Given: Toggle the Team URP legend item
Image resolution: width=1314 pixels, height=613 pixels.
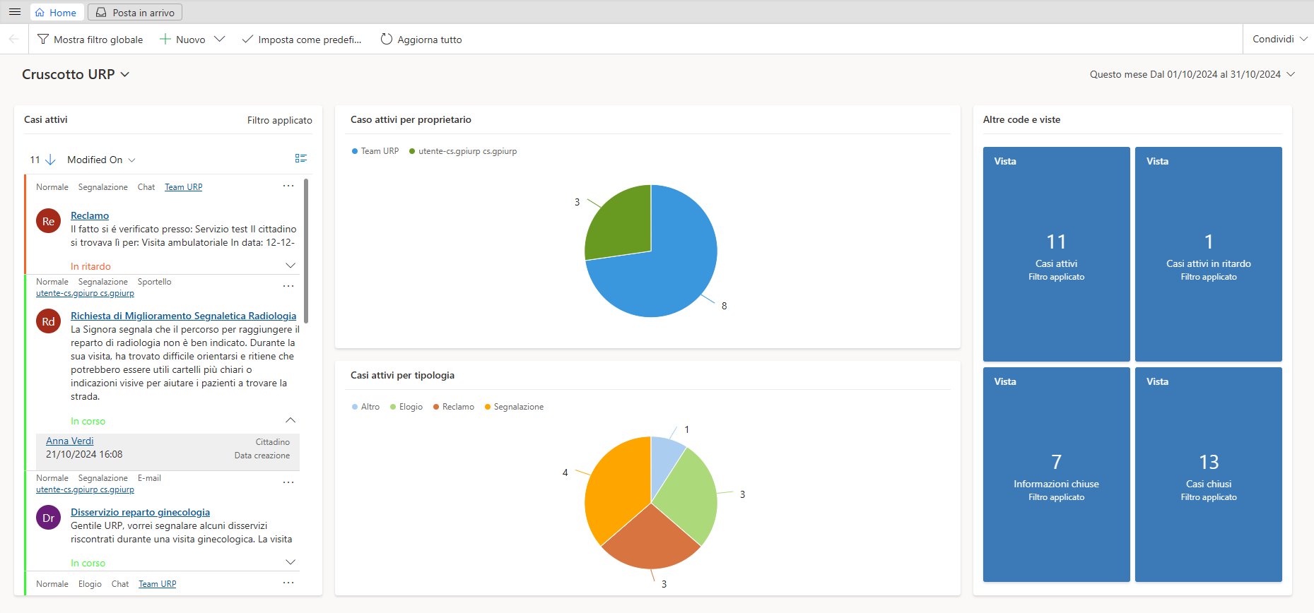Looking at the screenshot, I should [375, 151].
